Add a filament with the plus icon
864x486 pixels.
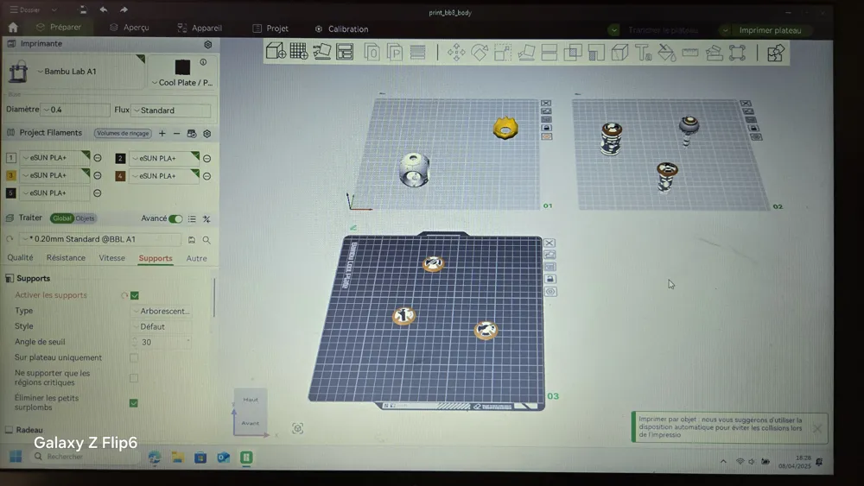click(162, 133)
